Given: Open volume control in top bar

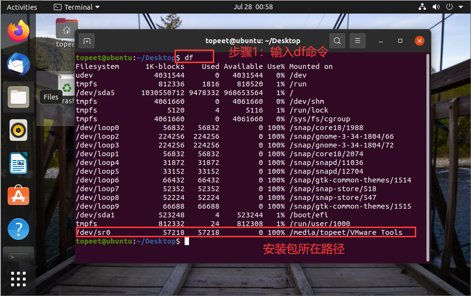Looking at the screenshot, I should [436, 7].
